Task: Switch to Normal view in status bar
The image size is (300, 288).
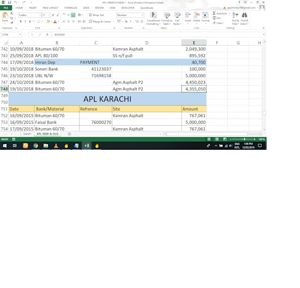Action: pos(209,139)
